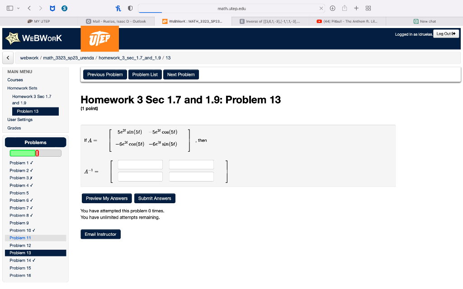Email Instructor button

coord(101,234)
